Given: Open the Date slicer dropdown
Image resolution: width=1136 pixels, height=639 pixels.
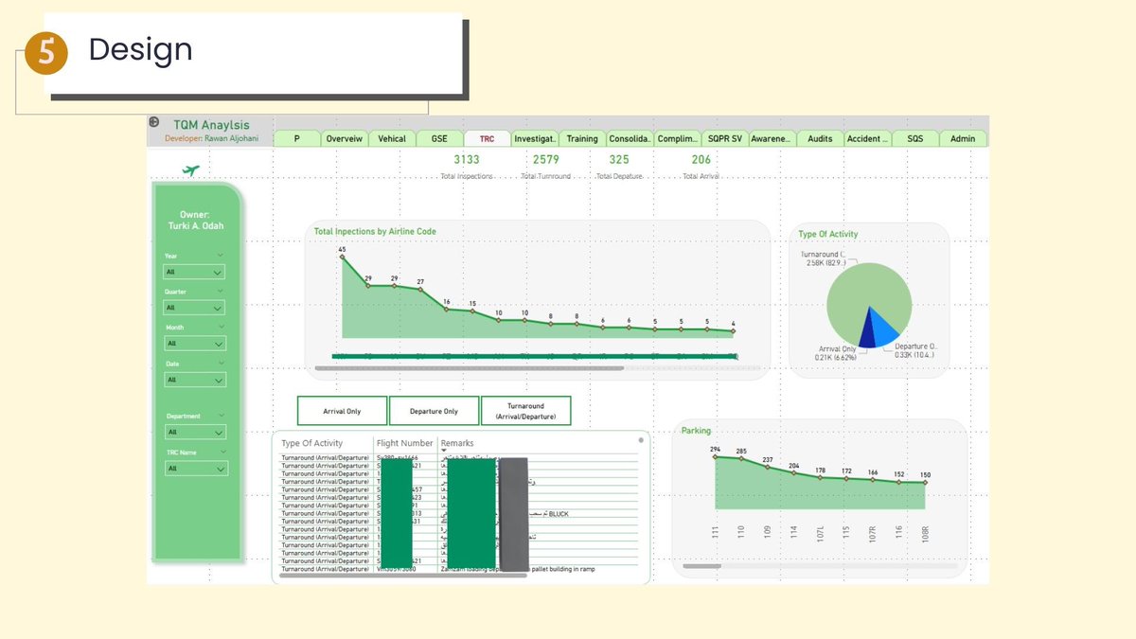Looking at the screenshot, I should click(195, 380).
